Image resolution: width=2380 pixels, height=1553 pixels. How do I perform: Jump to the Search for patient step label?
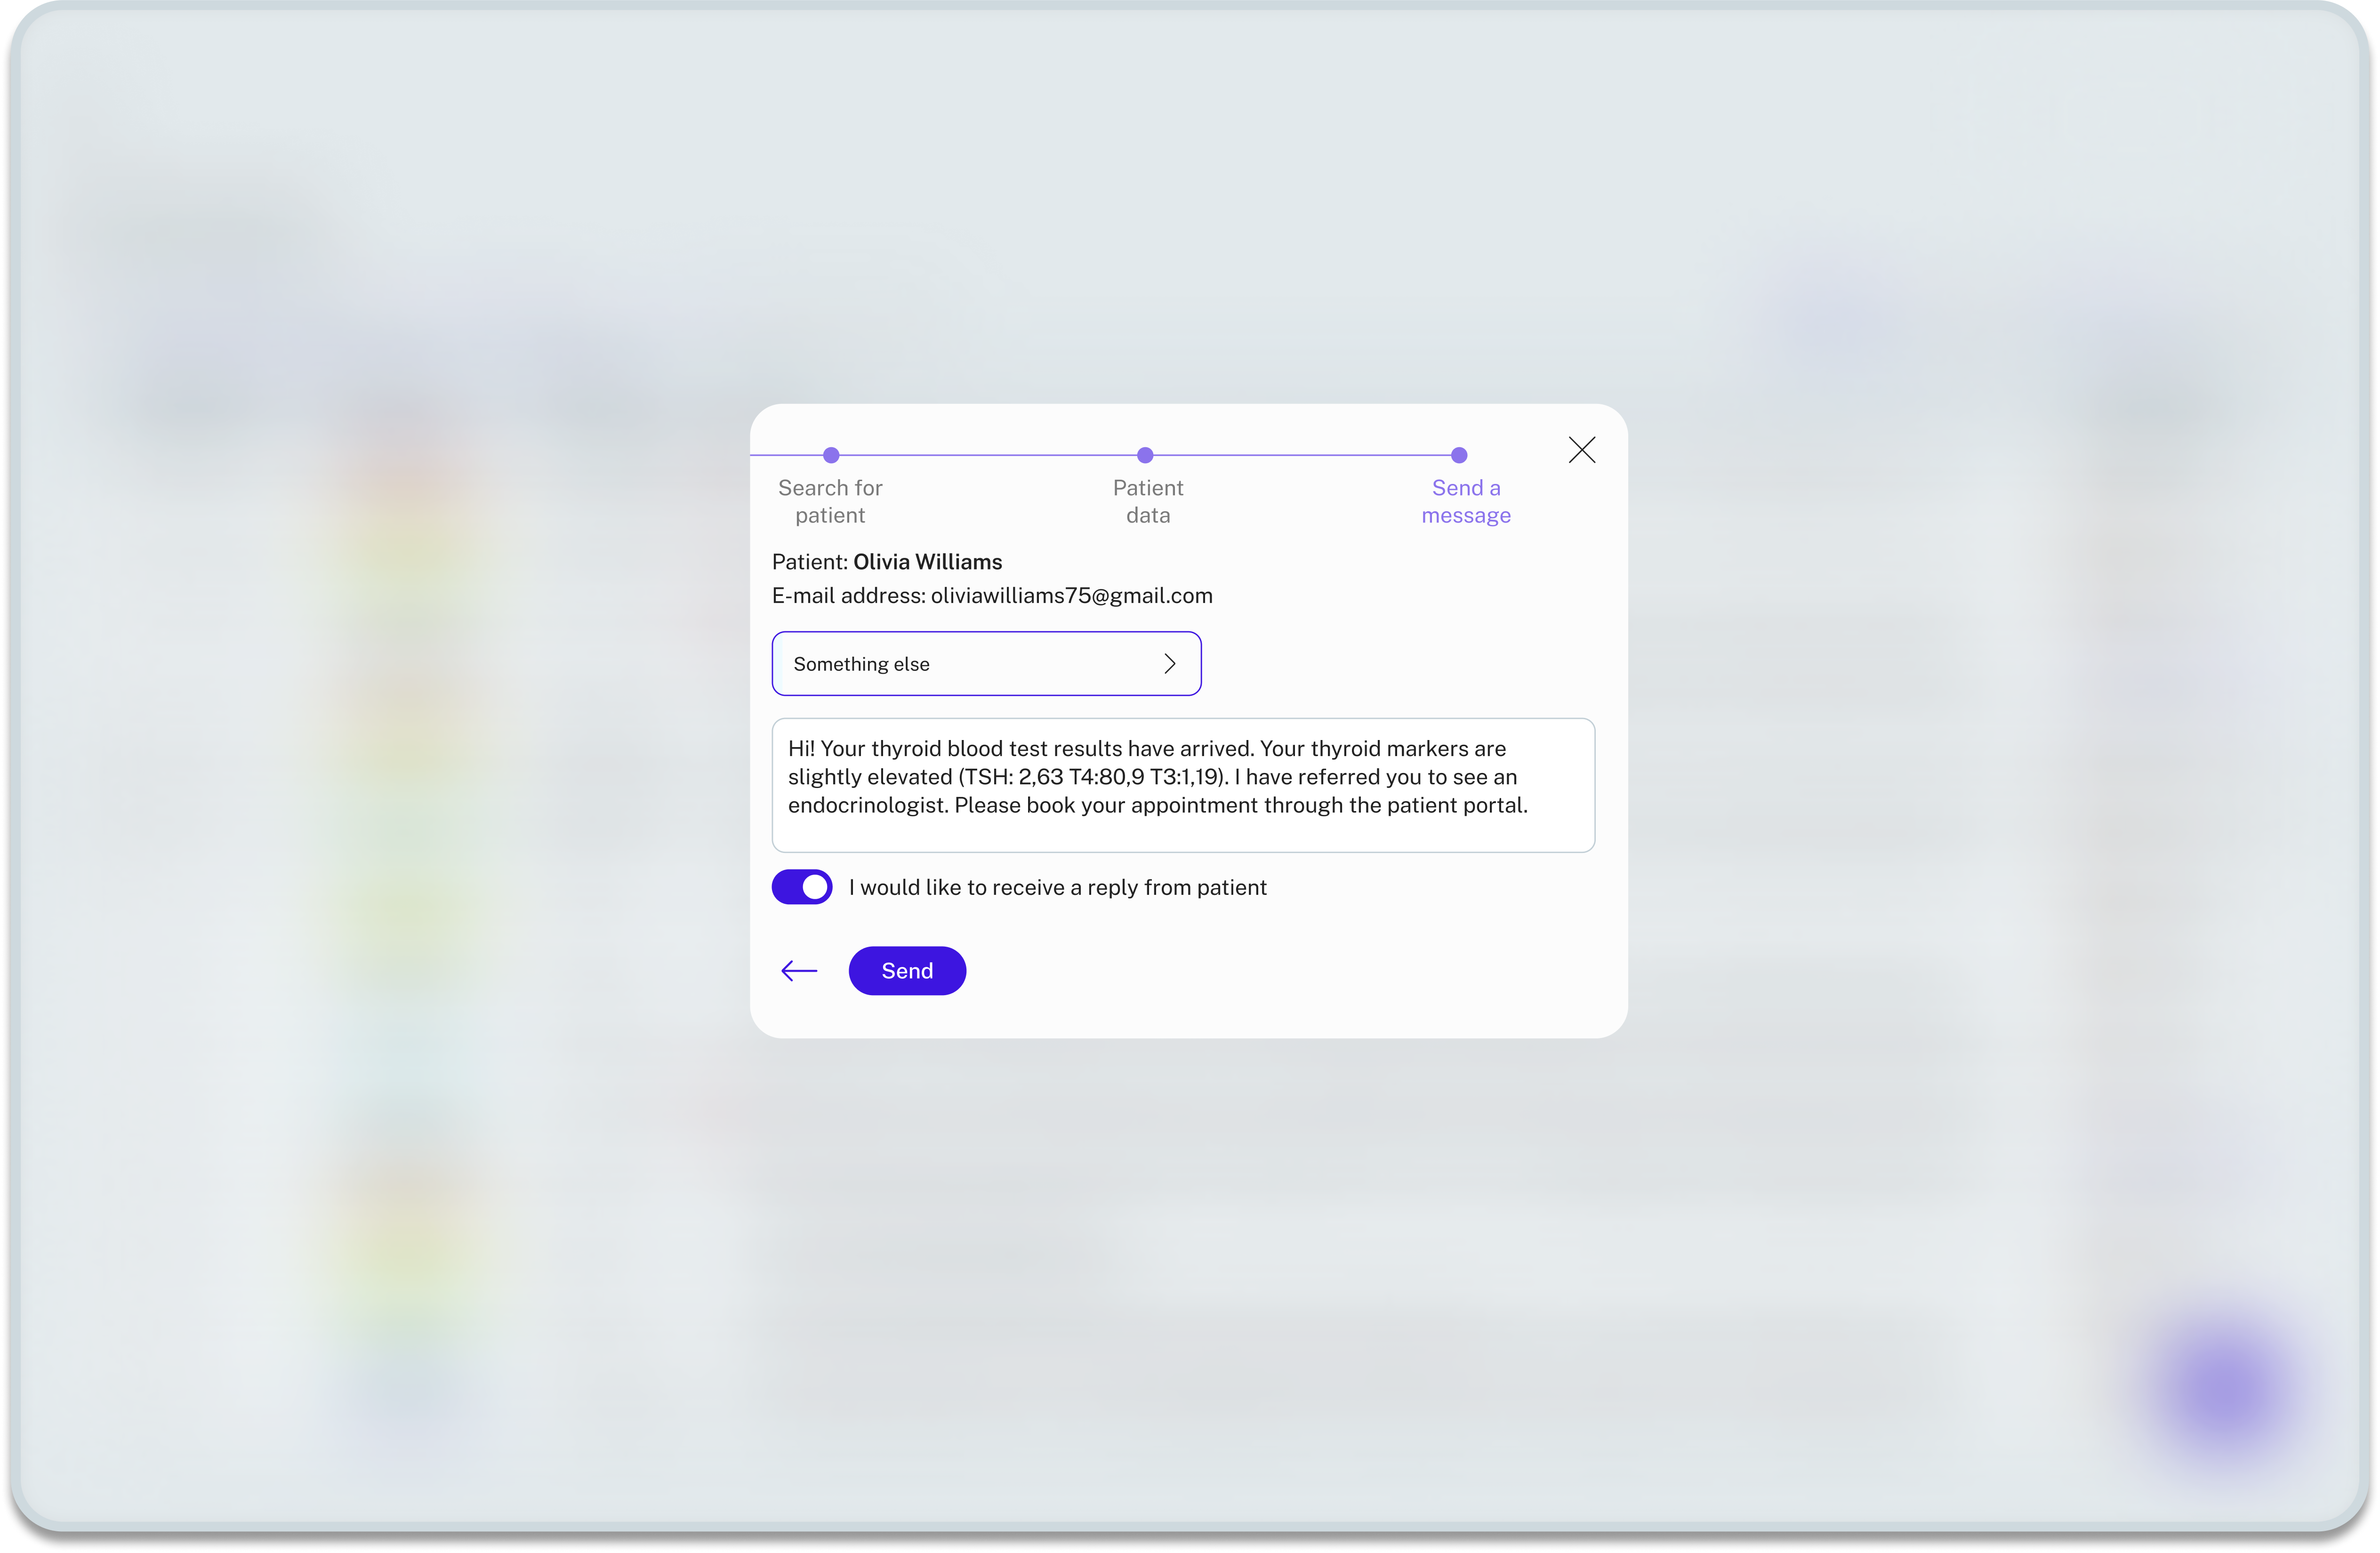[x=830, y=501]
